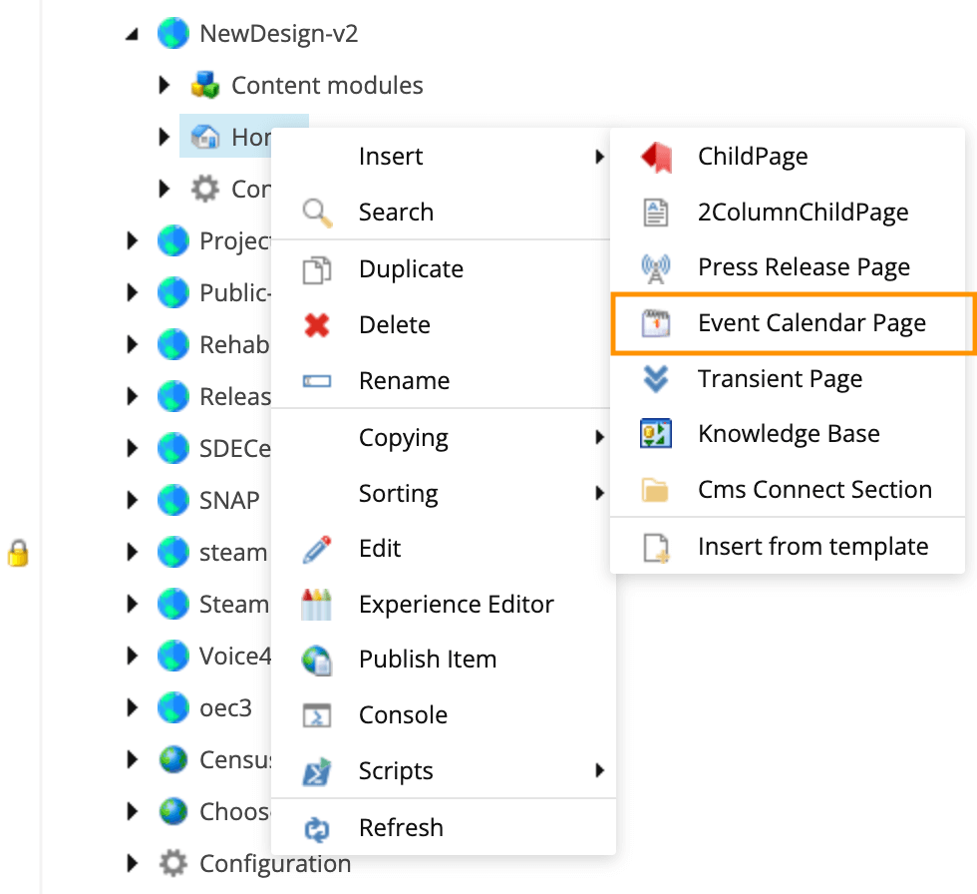
Task: Click the Knowledge Base icon
Action: [x=655, y=434]
